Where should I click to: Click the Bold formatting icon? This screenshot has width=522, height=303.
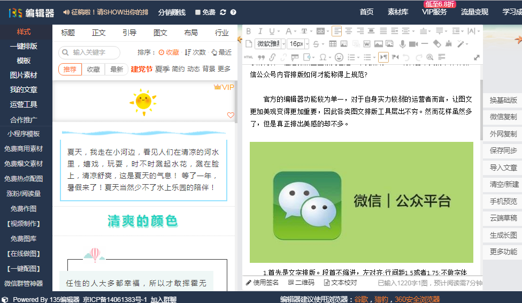[x=249, y=31]
